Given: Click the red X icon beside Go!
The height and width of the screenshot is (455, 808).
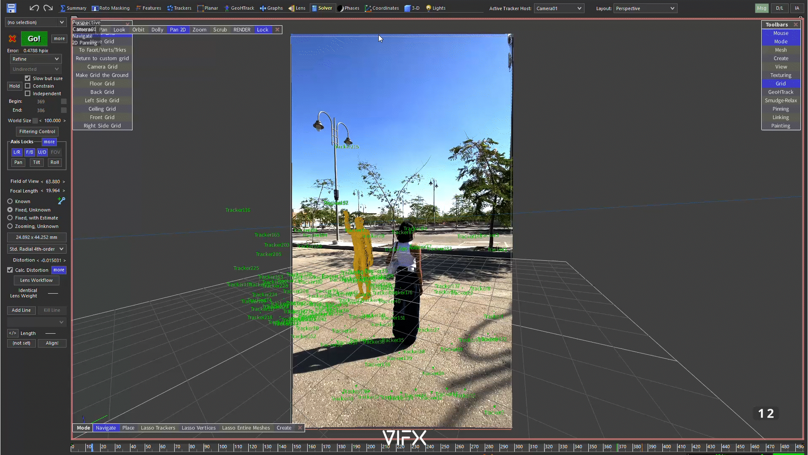Looking at the screenshot, I should tap(12, 39).
